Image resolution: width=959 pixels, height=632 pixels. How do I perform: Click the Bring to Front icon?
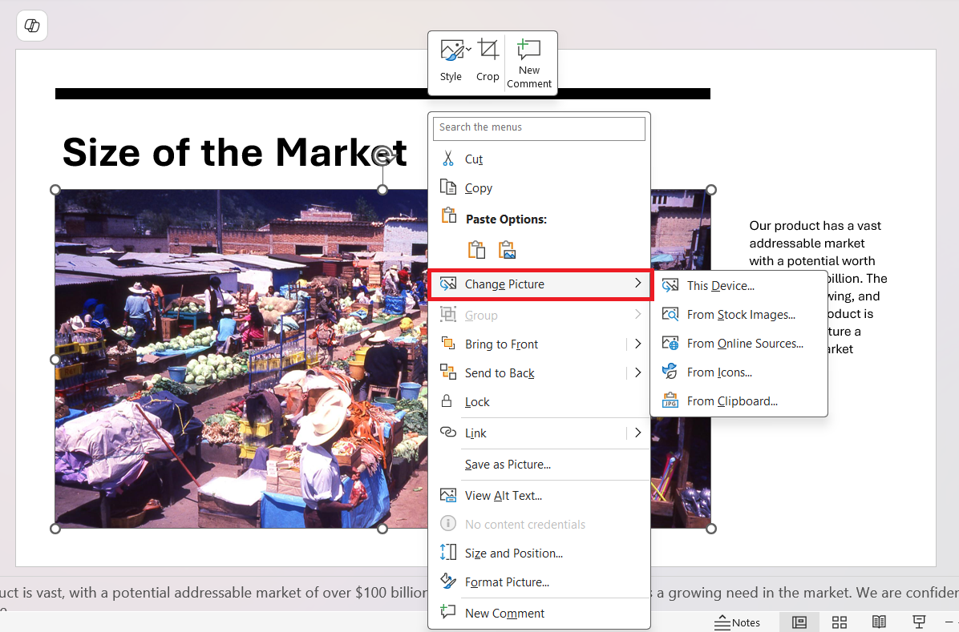tap(448, 344)
